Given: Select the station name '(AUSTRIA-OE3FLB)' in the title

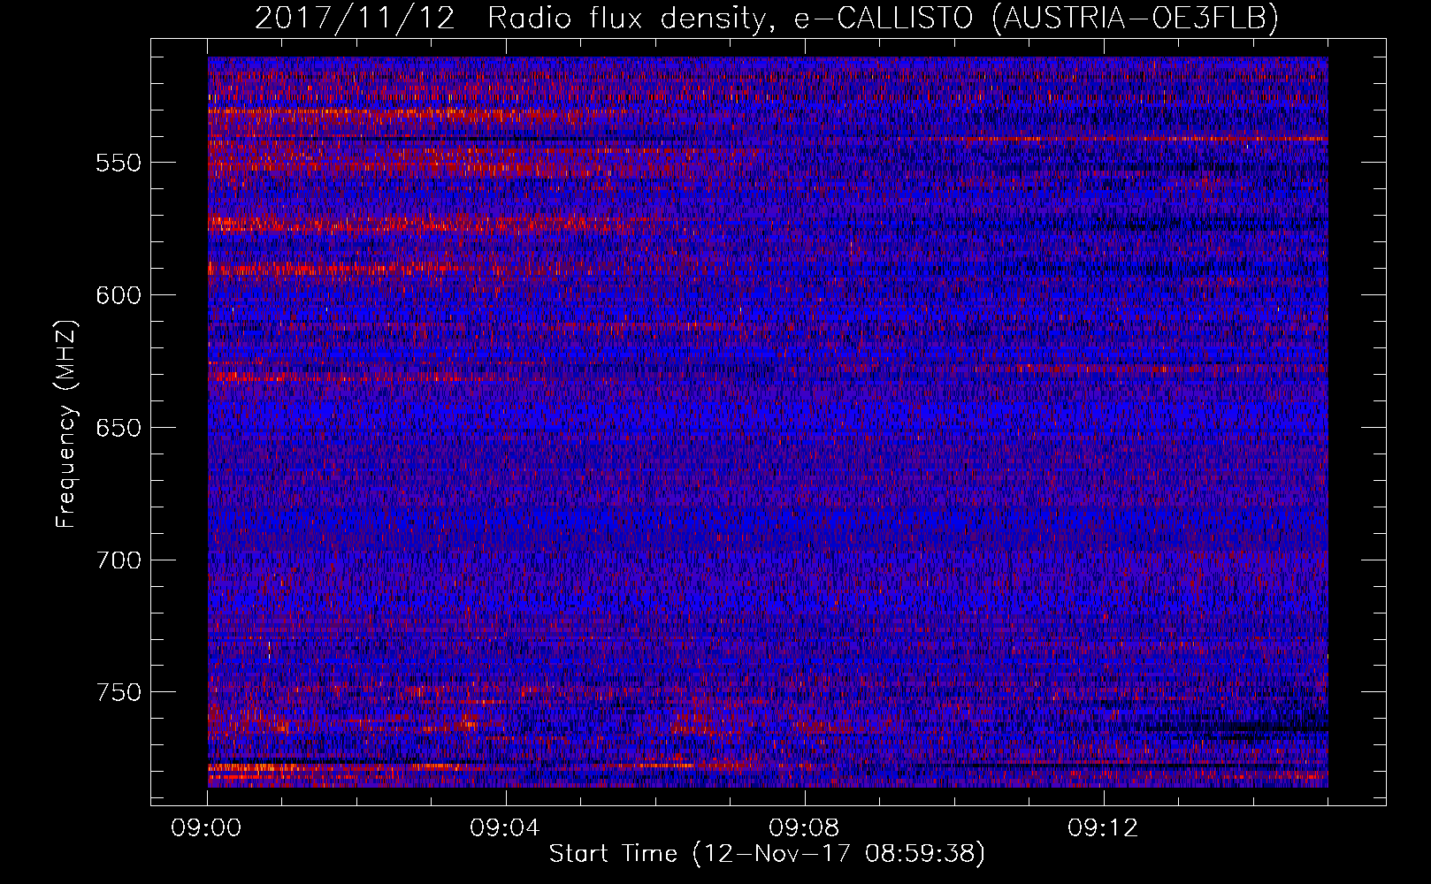Looking at the screenshot, I should pyautogui.click(x=1136, y=18).
